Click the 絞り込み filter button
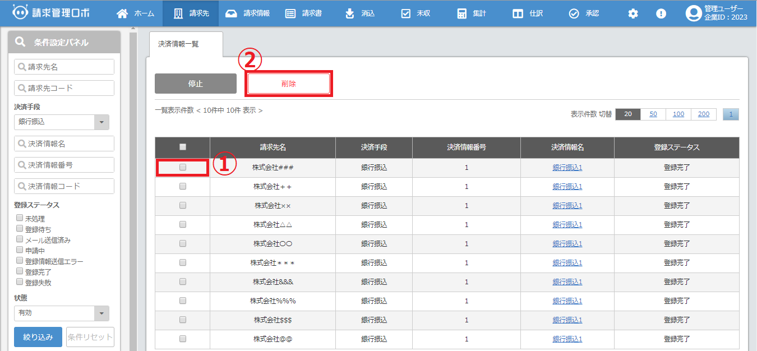757x351 pixels. 38,337
